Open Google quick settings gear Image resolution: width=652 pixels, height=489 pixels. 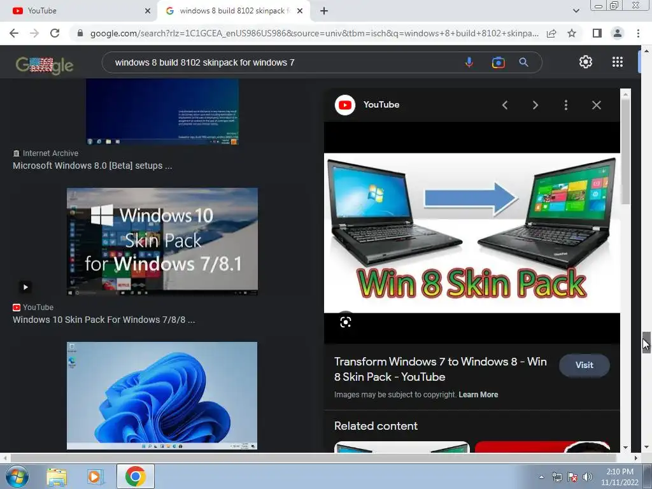point(586,62)
